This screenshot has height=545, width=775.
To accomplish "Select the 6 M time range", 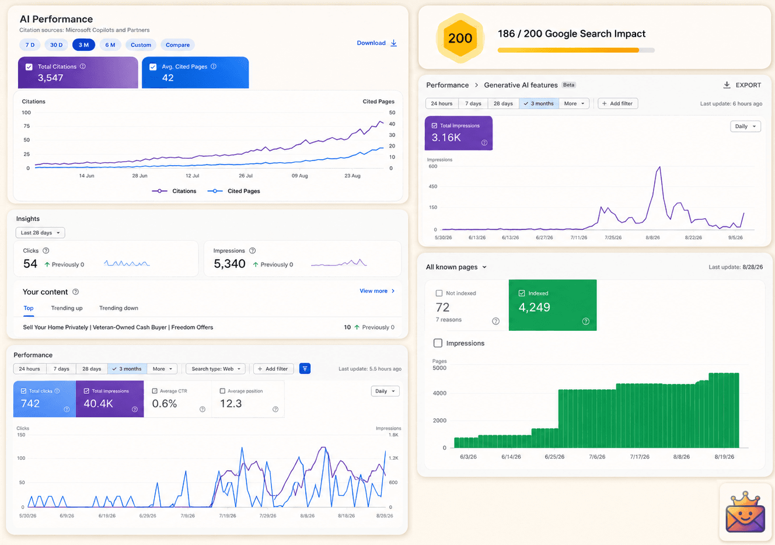I will [x=110, y=45].
